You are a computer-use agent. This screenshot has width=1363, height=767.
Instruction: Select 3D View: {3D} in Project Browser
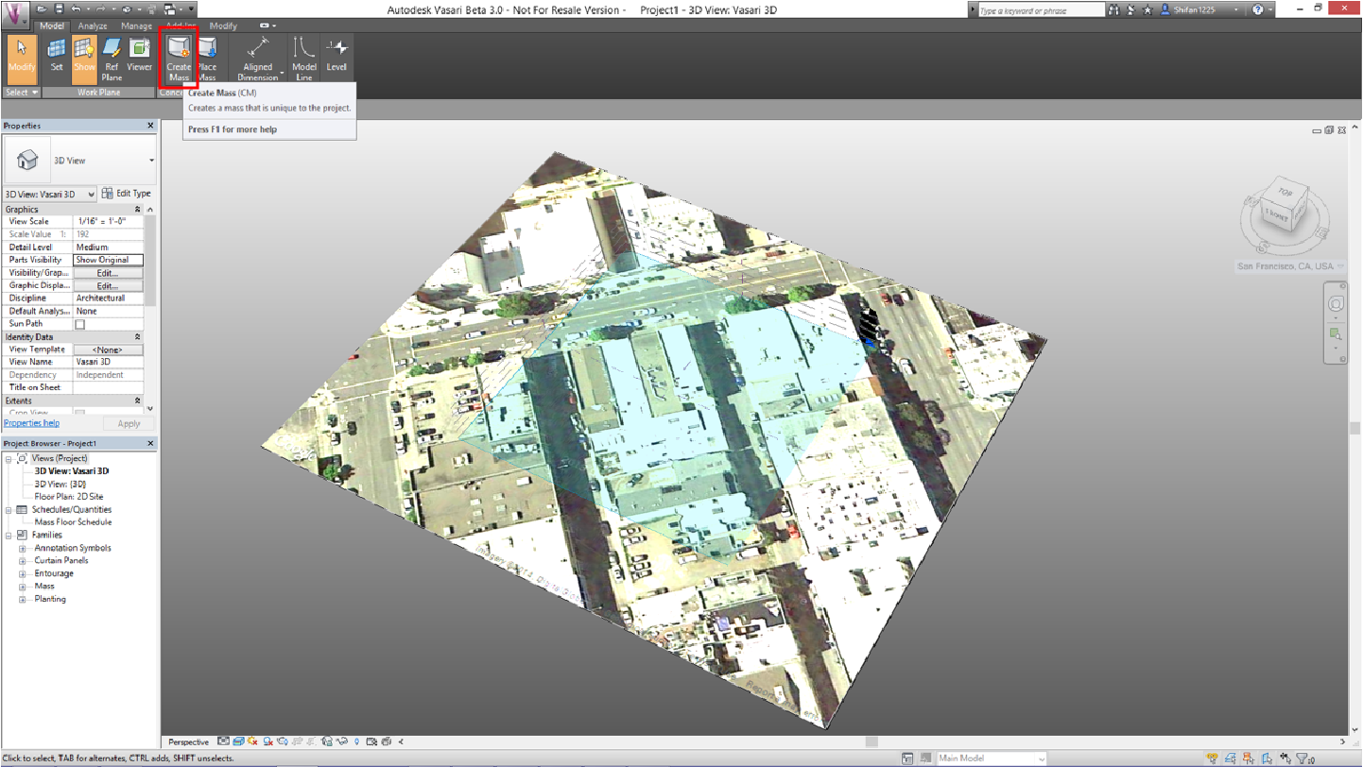60,484
